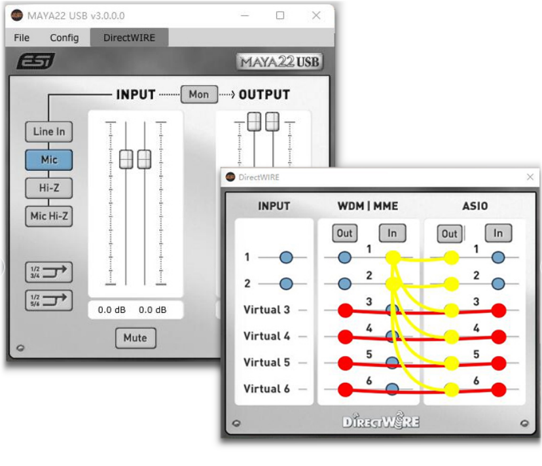542x466 pixels.
Task: Maximize the MAYA22 USB window
Action: coord(280,15)
